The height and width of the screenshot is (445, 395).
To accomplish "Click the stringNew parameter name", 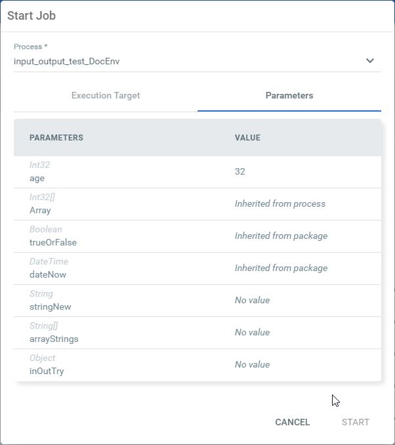I will pyautogui.click(x=51, y=307).
